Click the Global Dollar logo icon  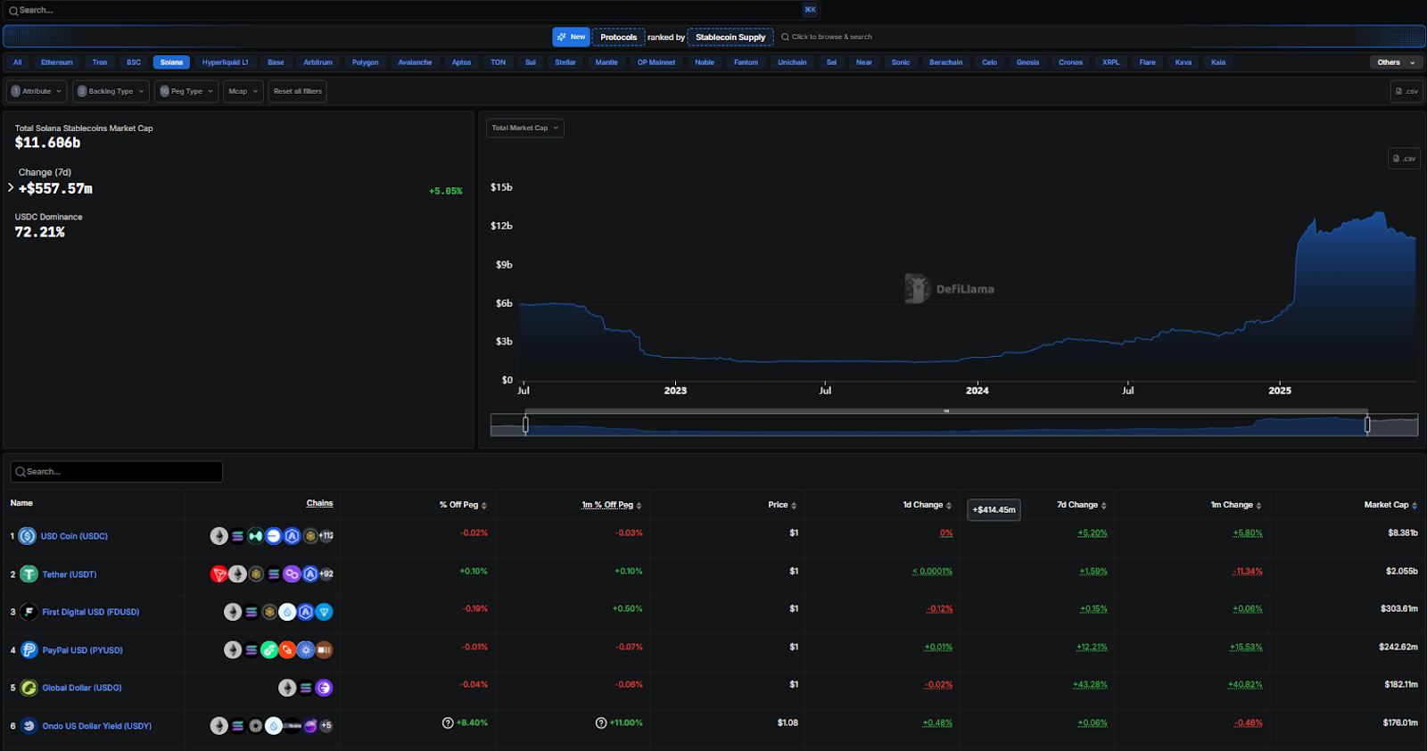(x=29, y=688)
